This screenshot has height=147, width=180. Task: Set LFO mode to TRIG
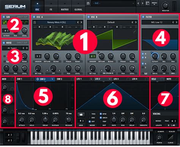point(90,114)
